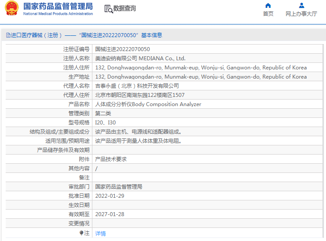Open the 数据查询 data query page
The width and height of the screenshot is (326, 241).
pos(124,8)
